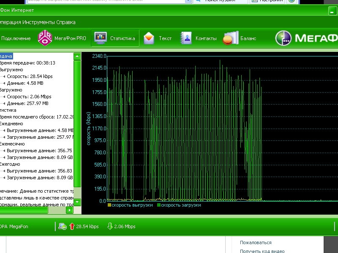This screenshot has height=253, width=338.
Task: Open the Баланс tab label
Action: click(248, 38)
